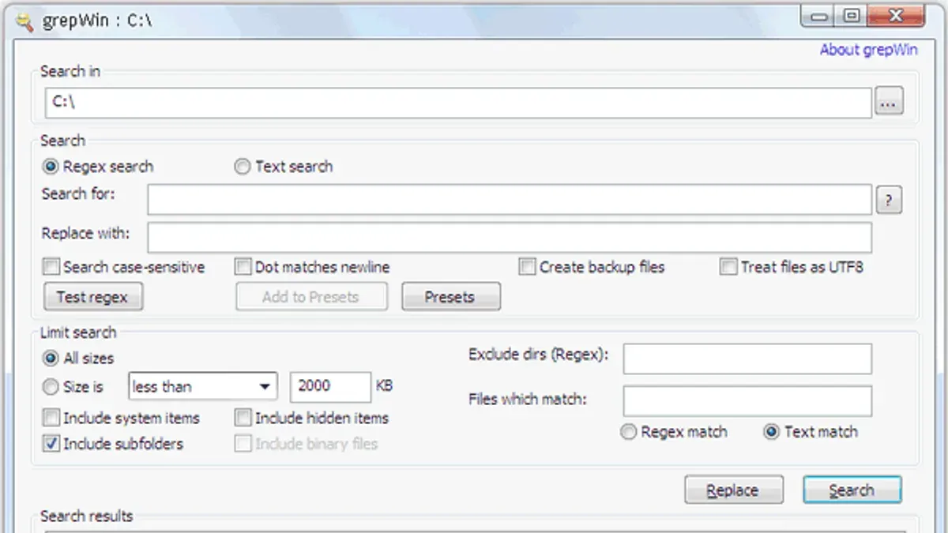Select the Size is radio button
This screenshot has width=948, height=533.
[x=51, y=387]
